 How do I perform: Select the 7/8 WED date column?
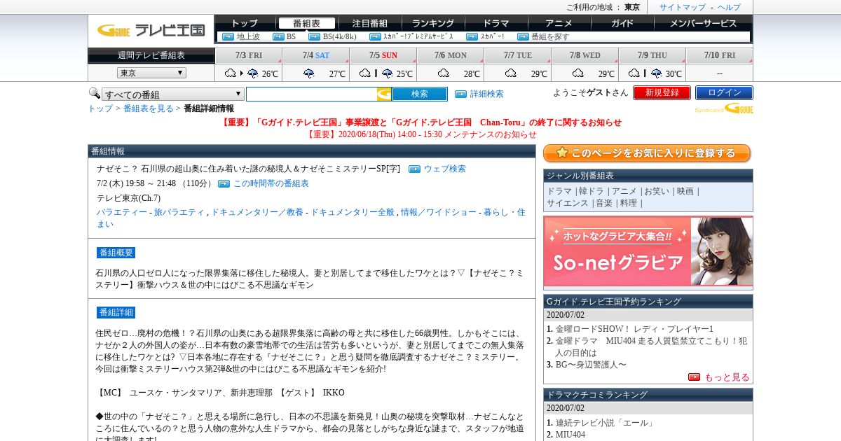point(584,55)
